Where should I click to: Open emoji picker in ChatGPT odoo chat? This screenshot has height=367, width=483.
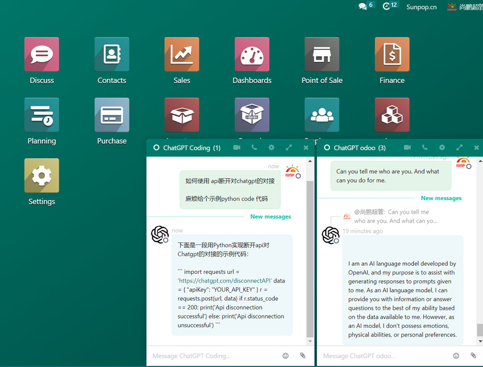click(456, 356)
